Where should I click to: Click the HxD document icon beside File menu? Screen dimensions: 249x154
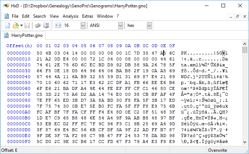pyautogui.click(x=7, y=16)
